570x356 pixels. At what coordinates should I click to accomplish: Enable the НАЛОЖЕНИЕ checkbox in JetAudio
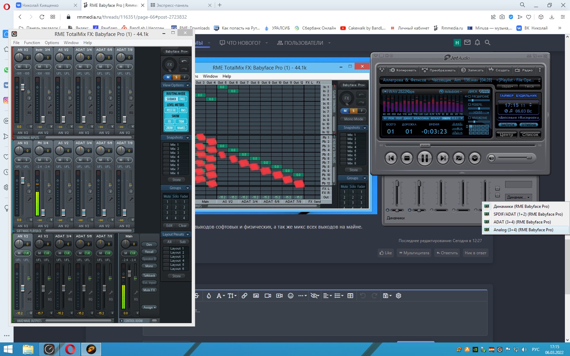point(470,118)
